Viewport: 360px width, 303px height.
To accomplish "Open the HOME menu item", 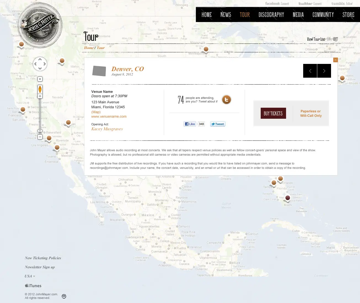I will coord(207,15).
